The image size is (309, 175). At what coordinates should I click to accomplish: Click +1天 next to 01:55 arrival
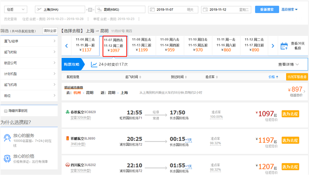[189, 166]
